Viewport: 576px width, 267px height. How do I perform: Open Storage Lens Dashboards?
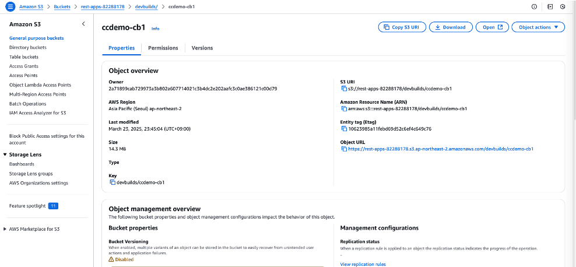[22, 164]
